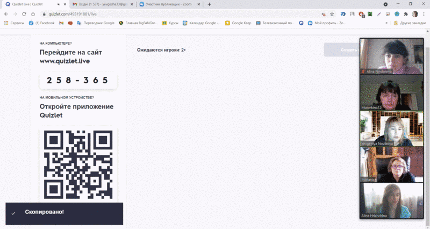The width and height of the screenshot is (430, 229).
Task: Click the Ожидаются игроки: 2+ text
Action: point(161,50)
